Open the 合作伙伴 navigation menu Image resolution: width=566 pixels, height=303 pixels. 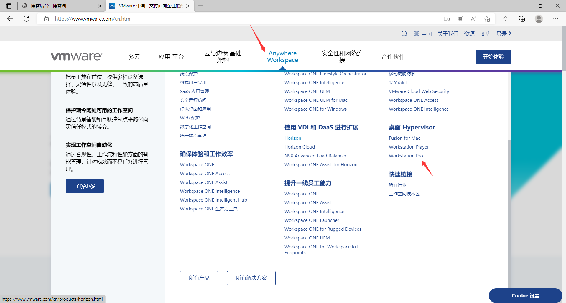[x=393, y=57]
